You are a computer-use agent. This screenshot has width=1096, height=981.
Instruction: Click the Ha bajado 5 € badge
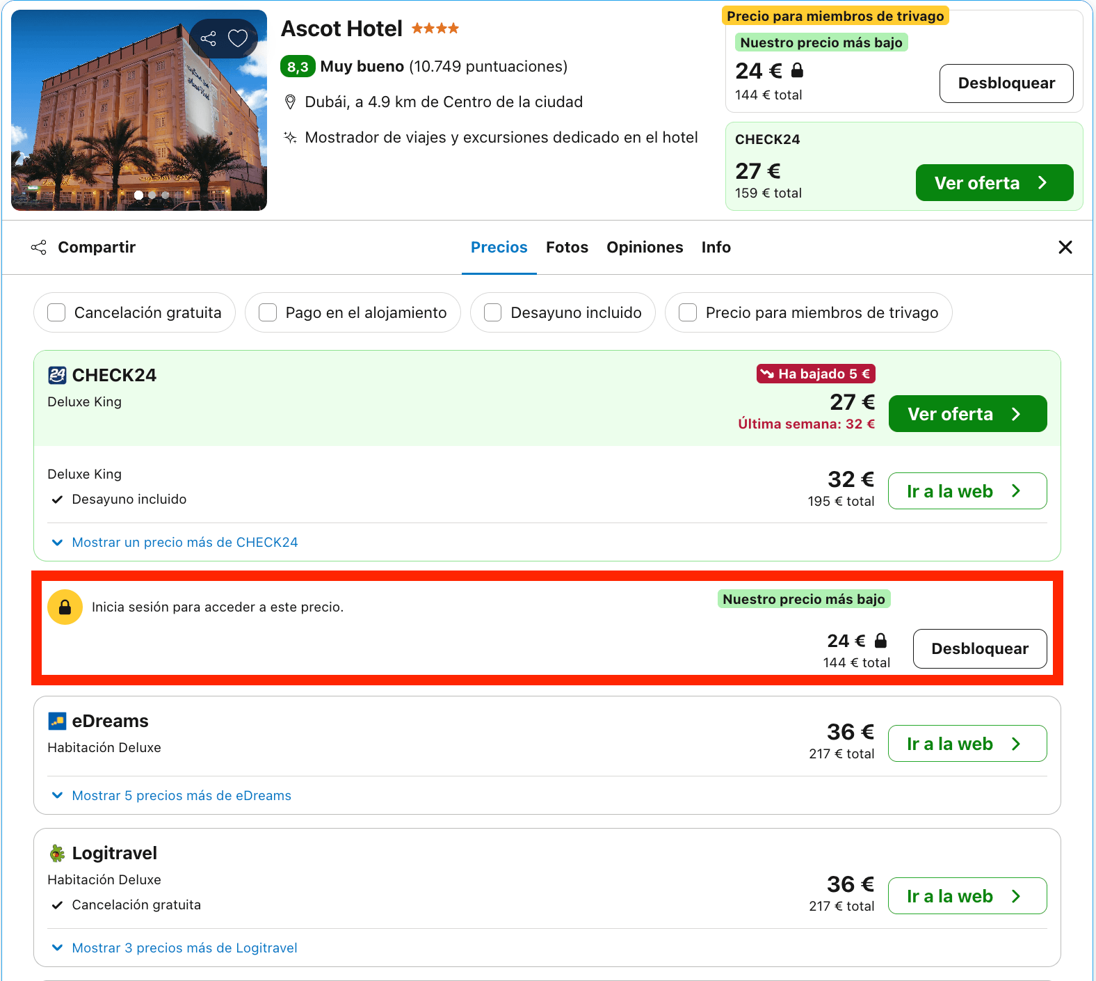[x=816, y=374]
